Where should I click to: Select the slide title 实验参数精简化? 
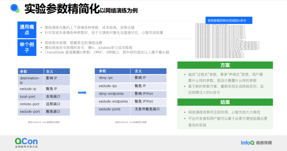click(x=62, y=8)
